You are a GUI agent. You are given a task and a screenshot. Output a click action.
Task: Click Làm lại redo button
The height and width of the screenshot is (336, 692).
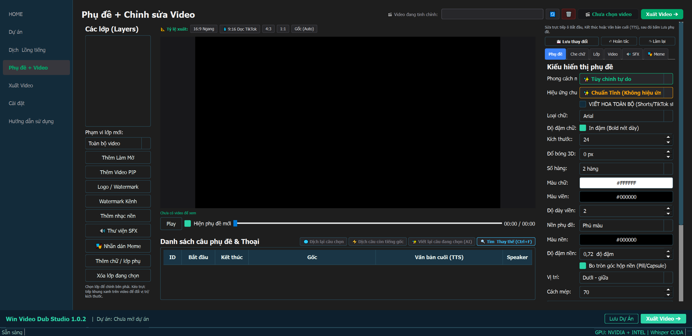click(x=657, y=41)
